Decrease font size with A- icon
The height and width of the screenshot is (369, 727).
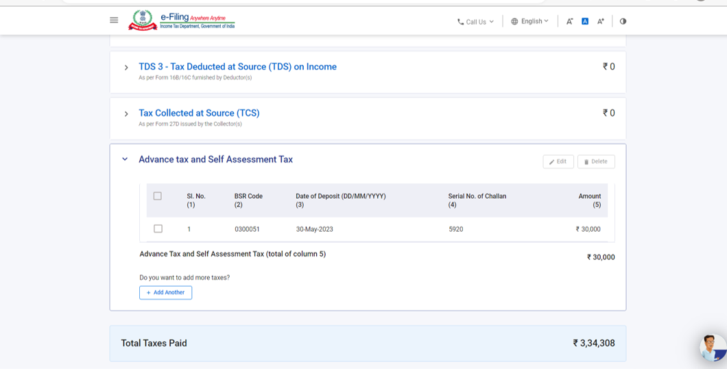pos(569,21)
